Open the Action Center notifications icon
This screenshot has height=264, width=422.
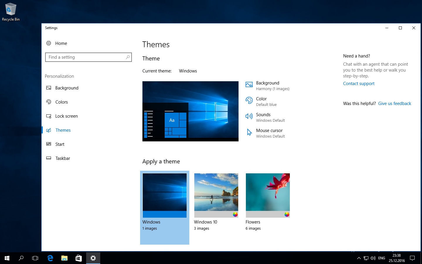tap(412, 258)
